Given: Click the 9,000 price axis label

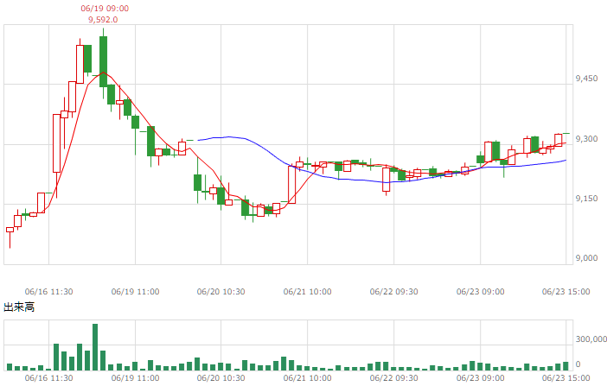Looking at the screenshot, I should 586,258.
